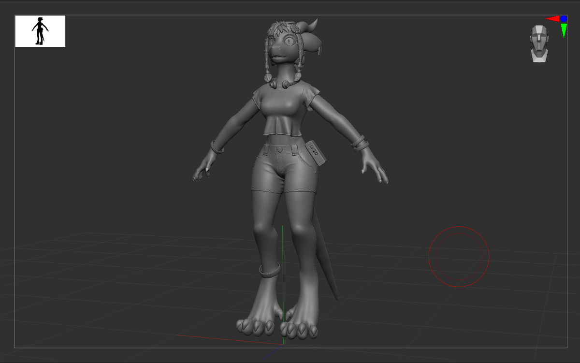Click the blue Z-axis dot

(x=564, y=19)
